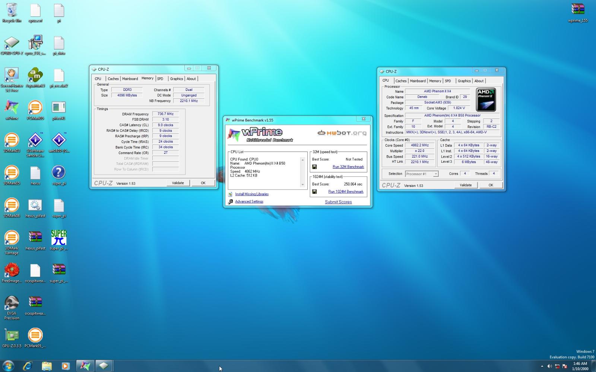The image size is (596, 372).
Task: Open the taskbar clock showing 1:46 AM
Action: [580, 366]
